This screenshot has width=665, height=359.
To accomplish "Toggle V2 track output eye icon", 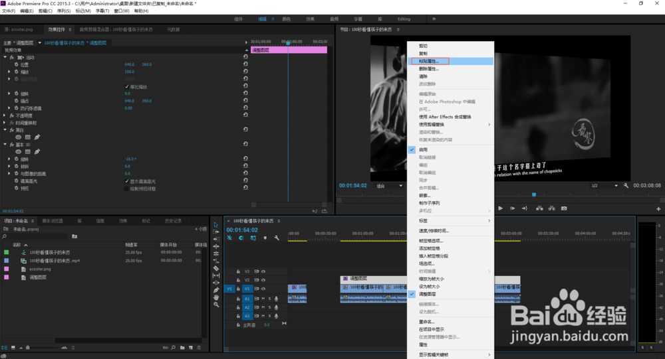I will (263, 280).
